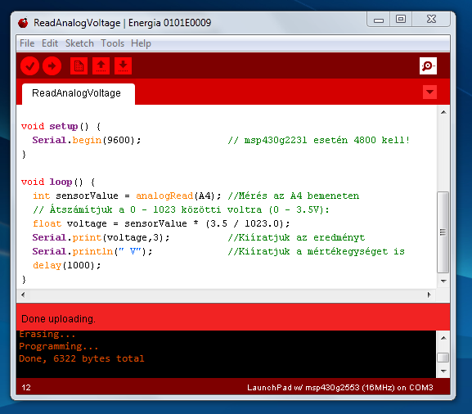Open the Edit menu
The width and height of the screenshot is (472, 414).
coord(50,43)
